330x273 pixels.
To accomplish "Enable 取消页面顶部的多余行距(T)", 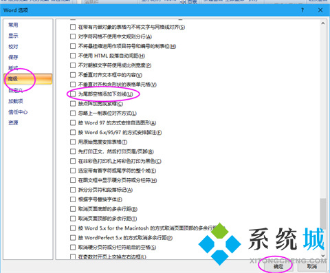I will [x=73, y=219].
